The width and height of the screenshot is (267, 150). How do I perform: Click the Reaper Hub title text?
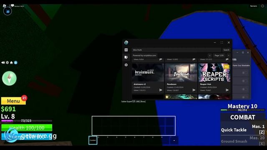tap(206, 84)
